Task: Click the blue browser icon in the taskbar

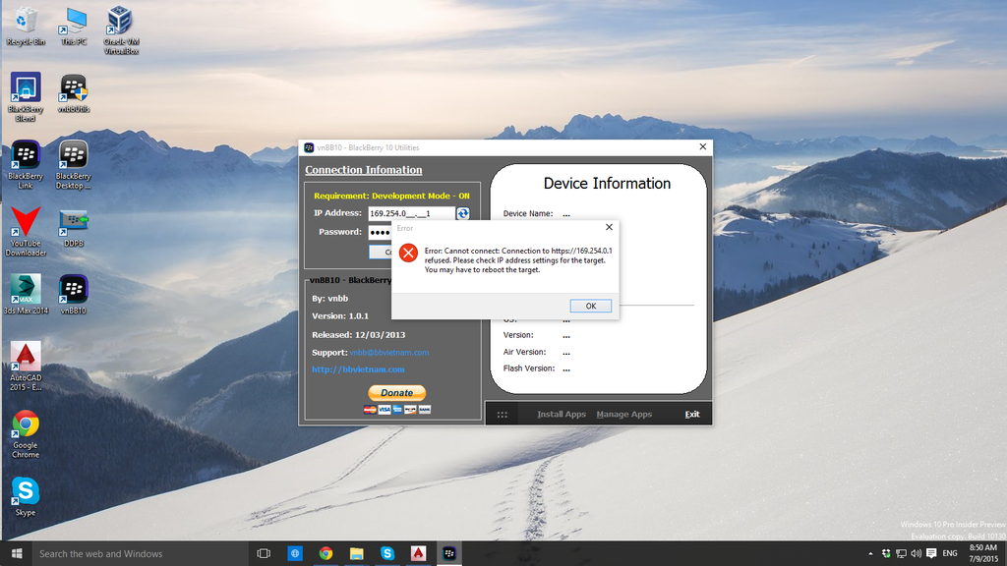Action: point(295,553)
